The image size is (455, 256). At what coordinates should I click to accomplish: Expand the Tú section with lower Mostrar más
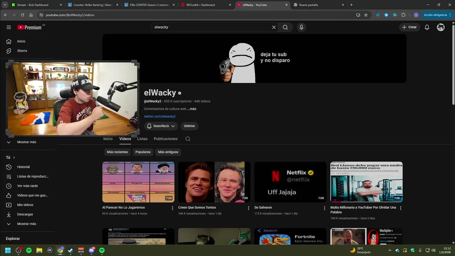tap(27, 224)
